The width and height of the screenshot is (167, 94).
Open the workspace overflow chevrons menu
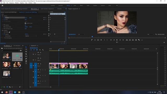[x=117, y=5]
